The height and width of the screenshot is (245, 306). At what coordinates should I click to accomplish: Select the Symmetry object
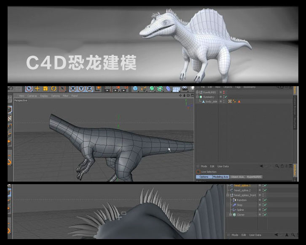(x=209, y=97)
